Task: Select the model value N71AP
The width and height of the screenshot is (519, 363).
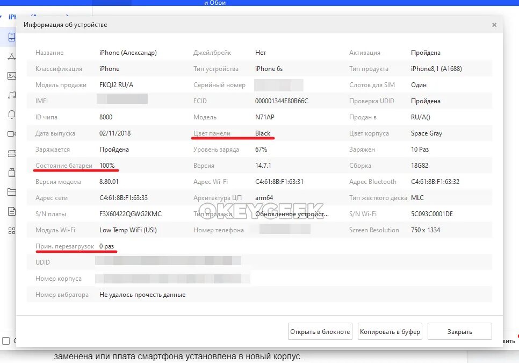Action: tap(265, 117)
